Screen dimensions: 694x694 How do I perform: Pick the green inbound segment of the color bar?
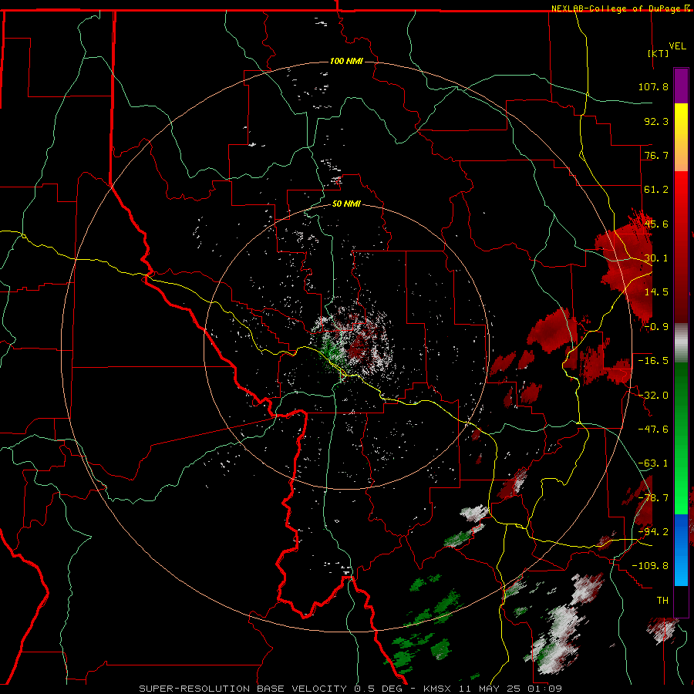point(681,438)
